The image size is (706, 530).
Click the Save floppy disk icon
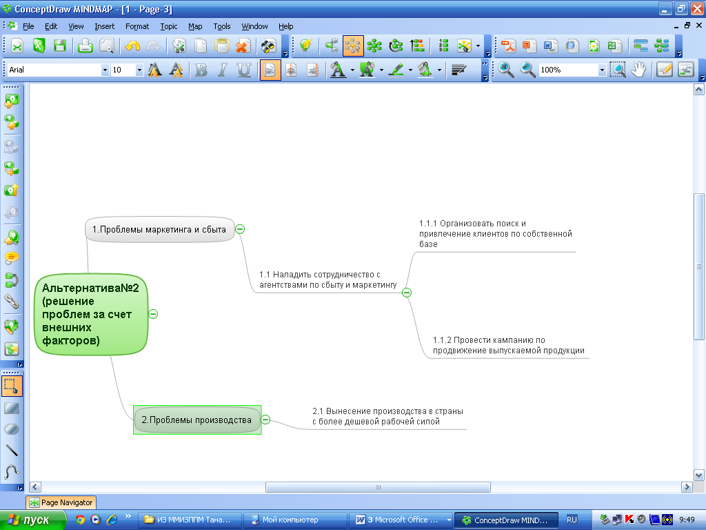[x=60, y=46]
